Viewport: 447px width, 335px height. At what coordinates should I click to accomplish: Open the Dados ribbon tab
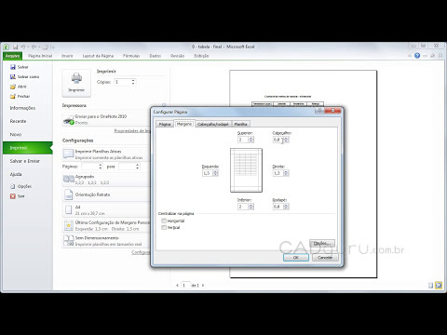(156, 56)
